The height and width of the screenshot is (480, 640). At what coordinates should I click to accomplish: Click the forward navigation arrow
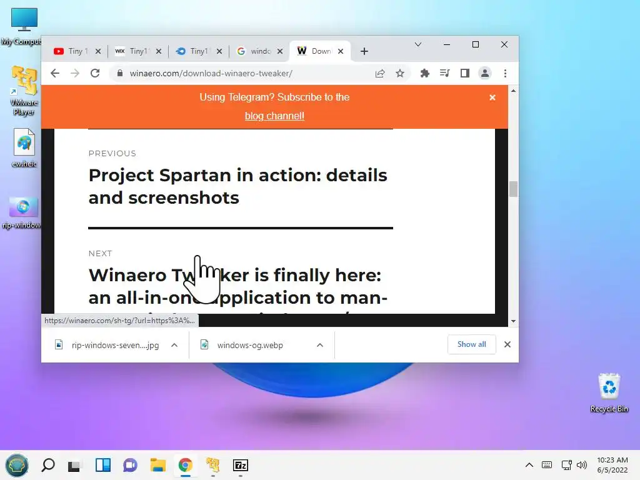(x=75, y=74)
